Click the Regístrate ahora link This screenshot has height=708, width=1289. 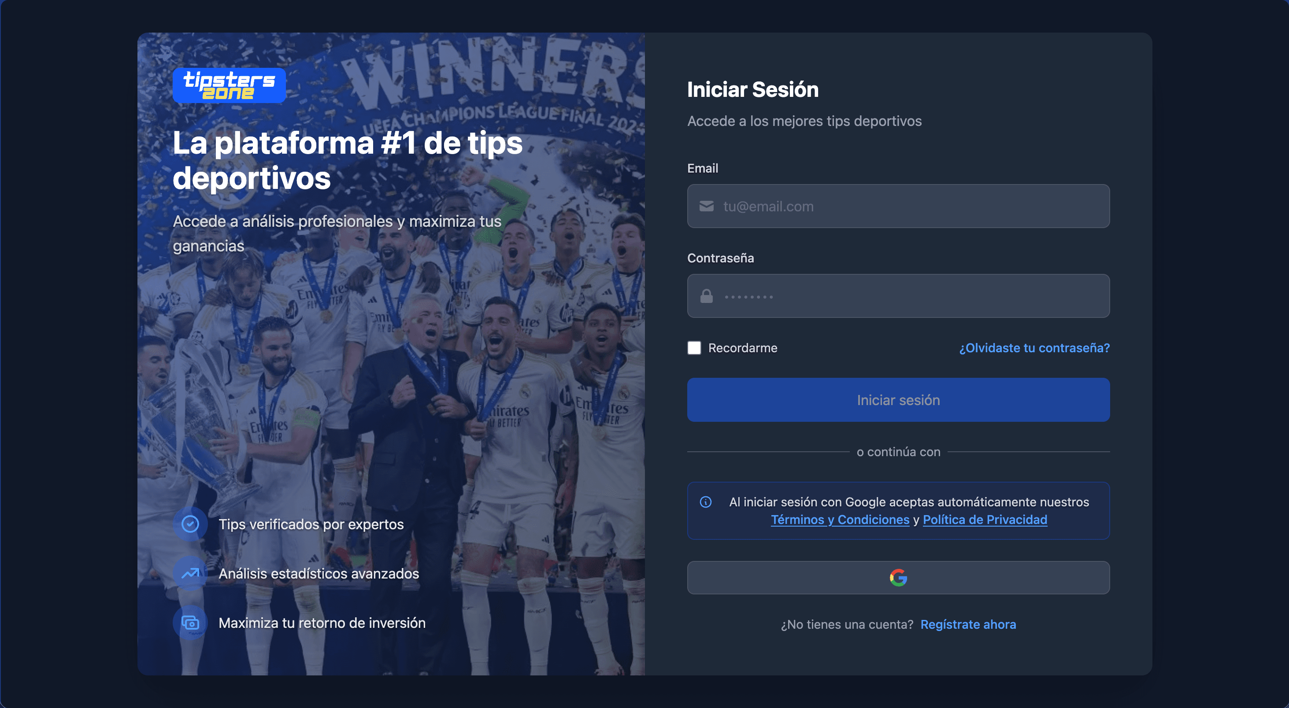pyautogui.click(x=968, y=624)
